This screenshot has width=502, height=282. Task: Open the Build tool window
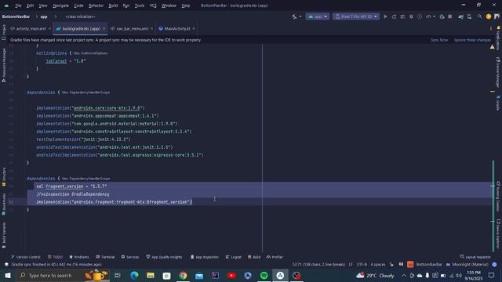[254, 257]
